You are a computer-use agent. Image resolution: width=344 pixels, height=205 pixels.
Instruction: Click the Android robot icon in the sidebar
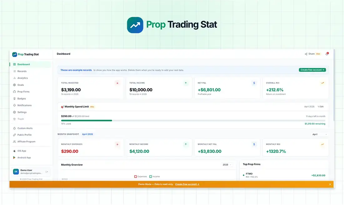point(14,157)
